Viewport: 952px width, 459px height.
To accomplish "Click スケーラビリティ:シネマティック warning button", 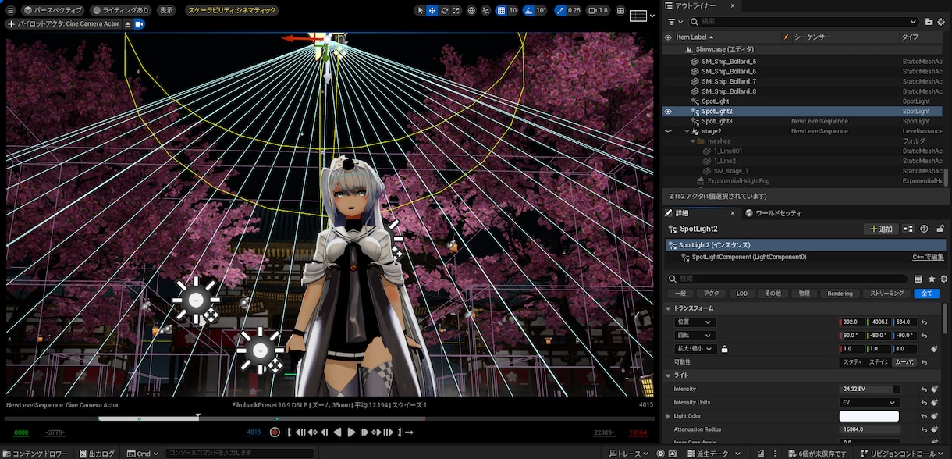I will 233,11.
